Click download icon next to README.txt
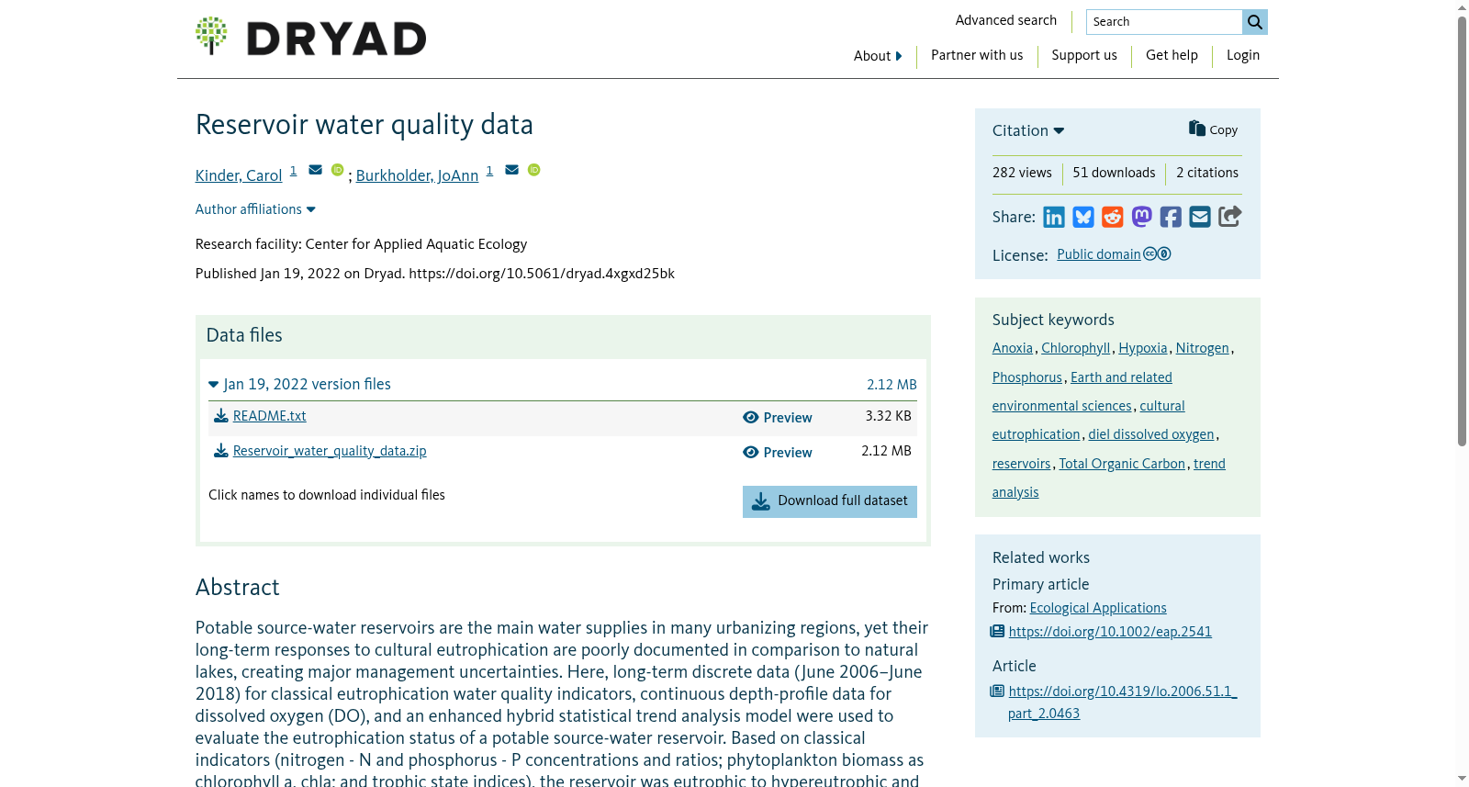This screenshot has width=1469, height=787. (221, 416)
